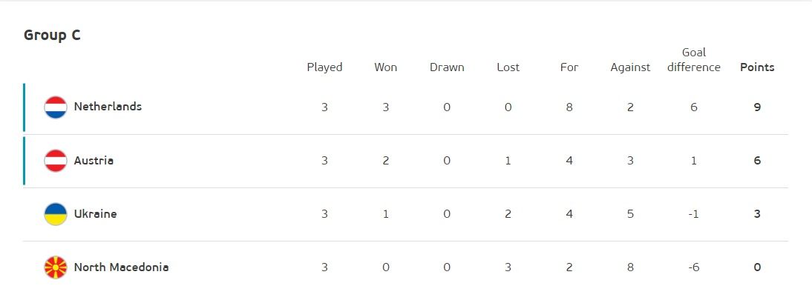Click the North Macedonia flag icon

click(56, 267)
